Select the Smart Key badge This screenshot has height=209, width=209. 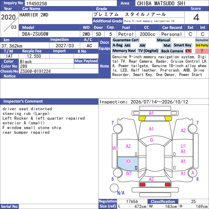pyautogui.click(x=182, y=45)
